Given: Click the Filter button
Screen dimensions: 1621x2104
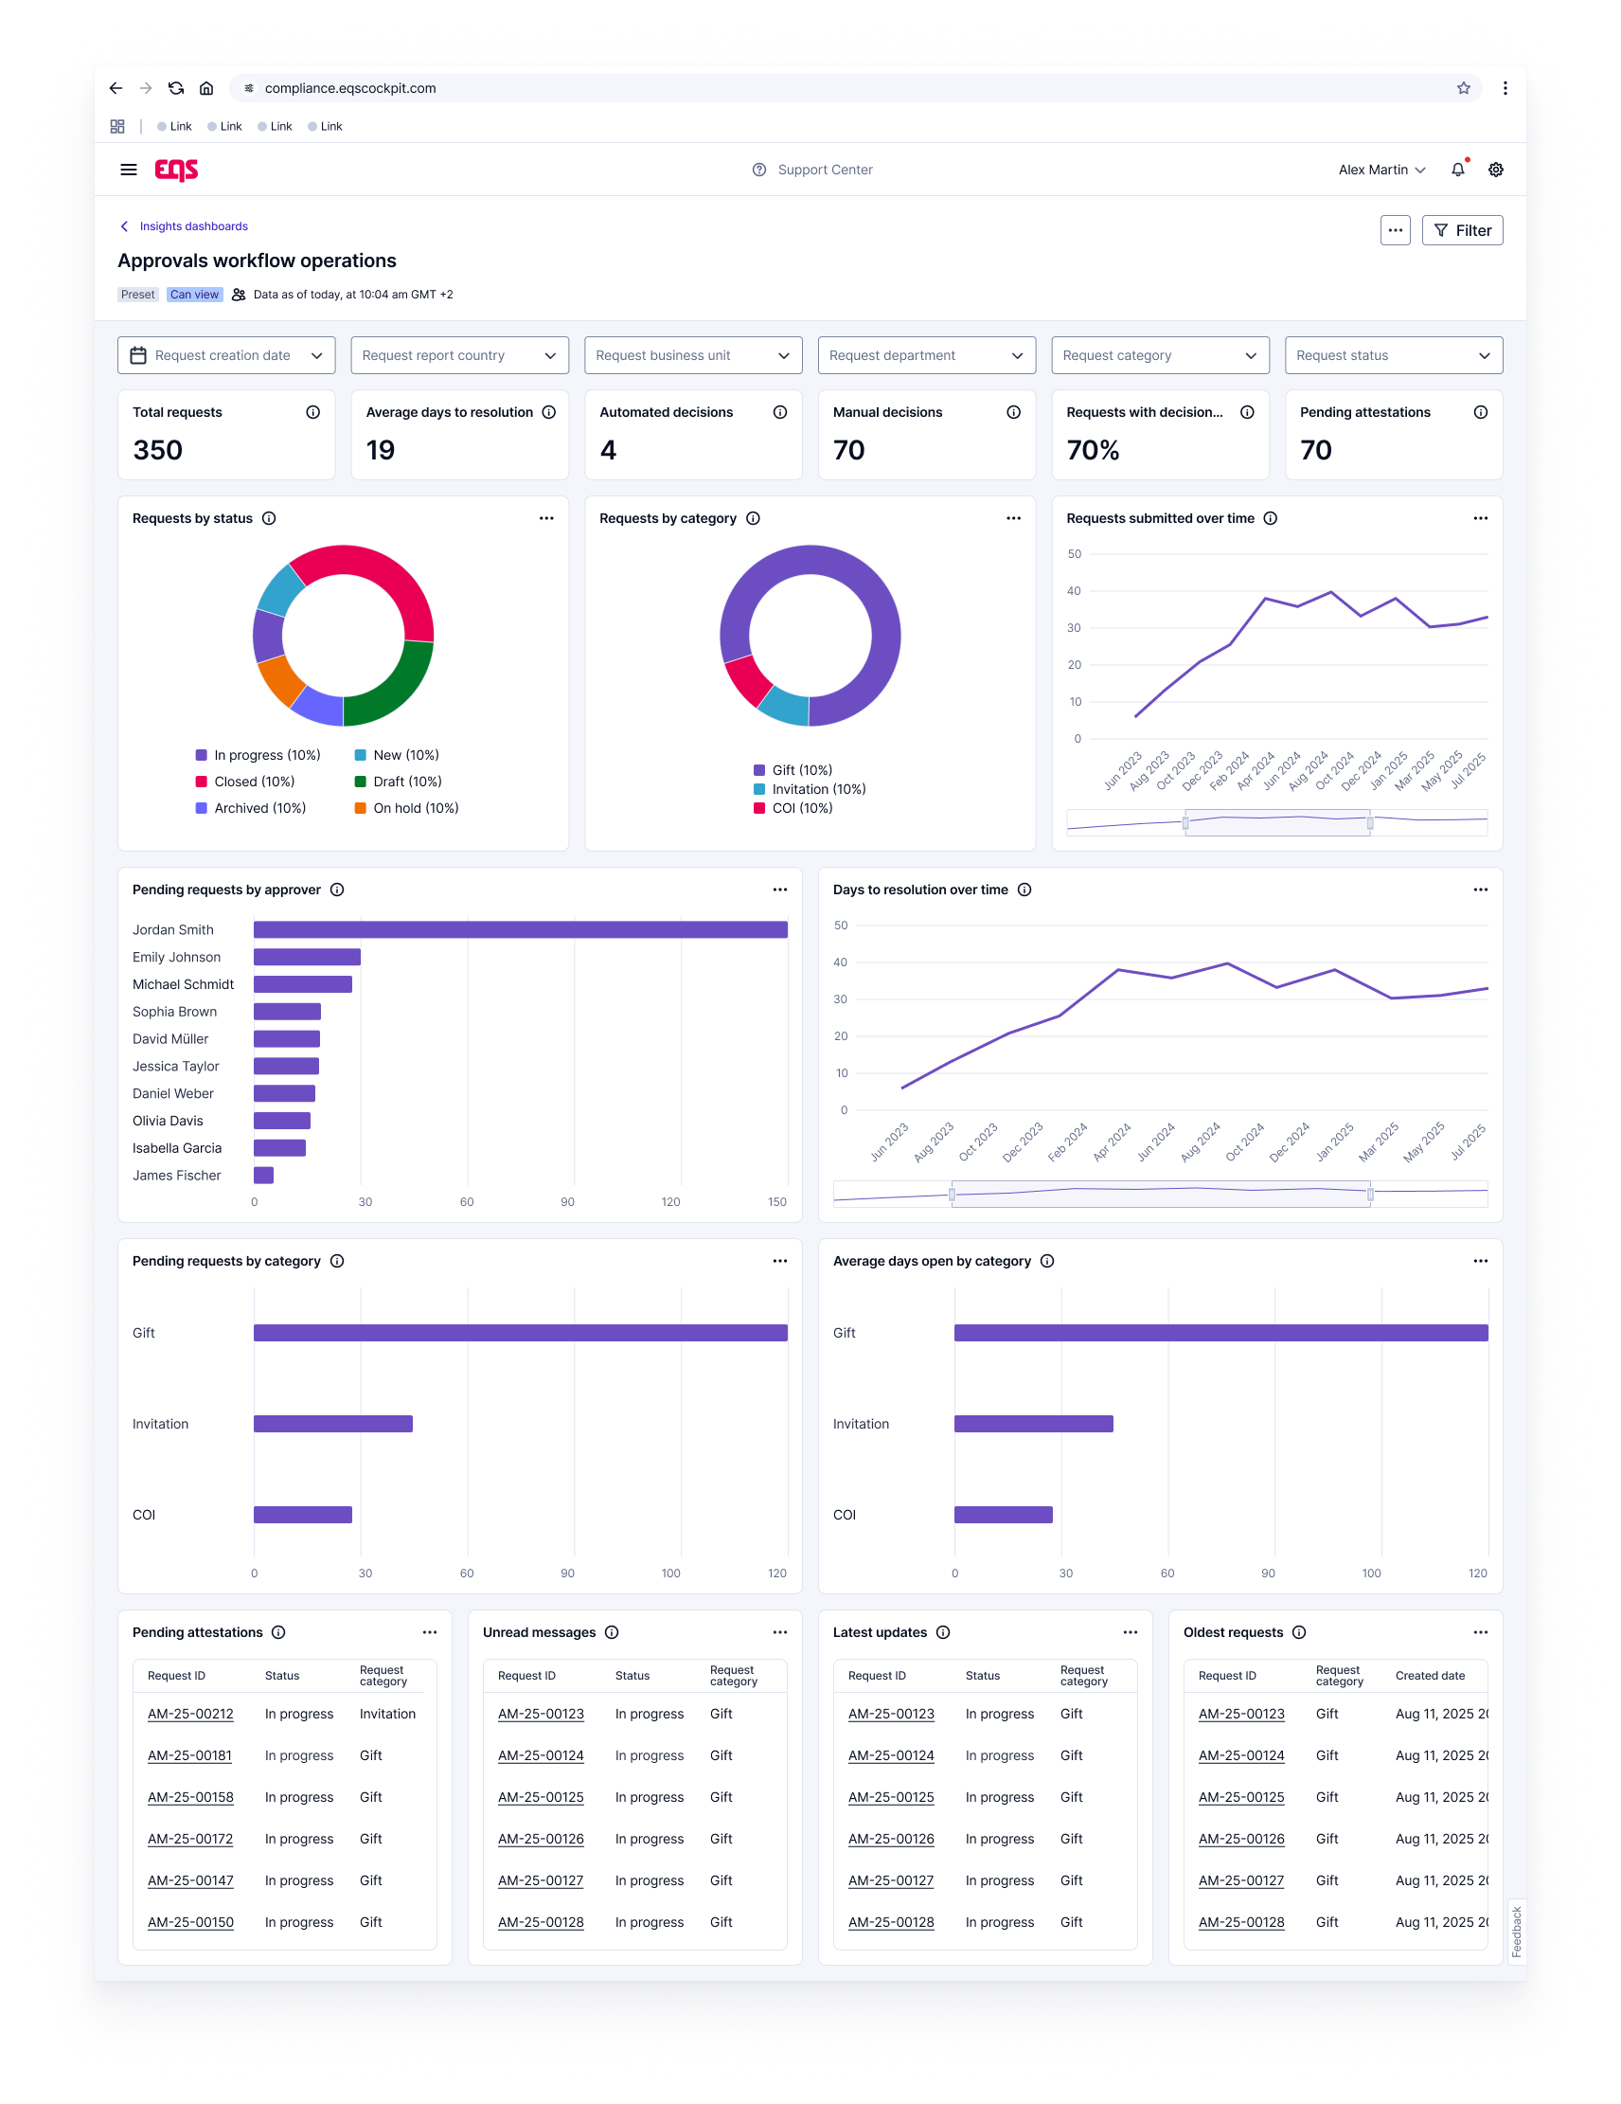Looking at the screenshot, I should [x=1462, y=230].
